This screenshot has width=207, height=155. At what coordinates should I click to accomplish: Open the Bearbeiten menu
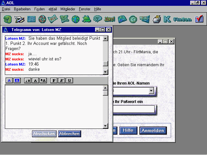pos(22,9)
